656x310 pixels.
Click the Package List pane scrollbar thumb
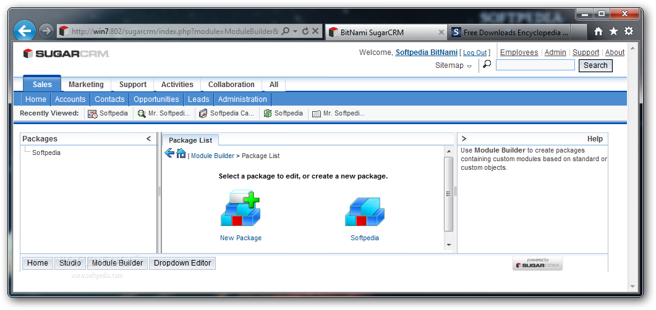coord(448,194)
